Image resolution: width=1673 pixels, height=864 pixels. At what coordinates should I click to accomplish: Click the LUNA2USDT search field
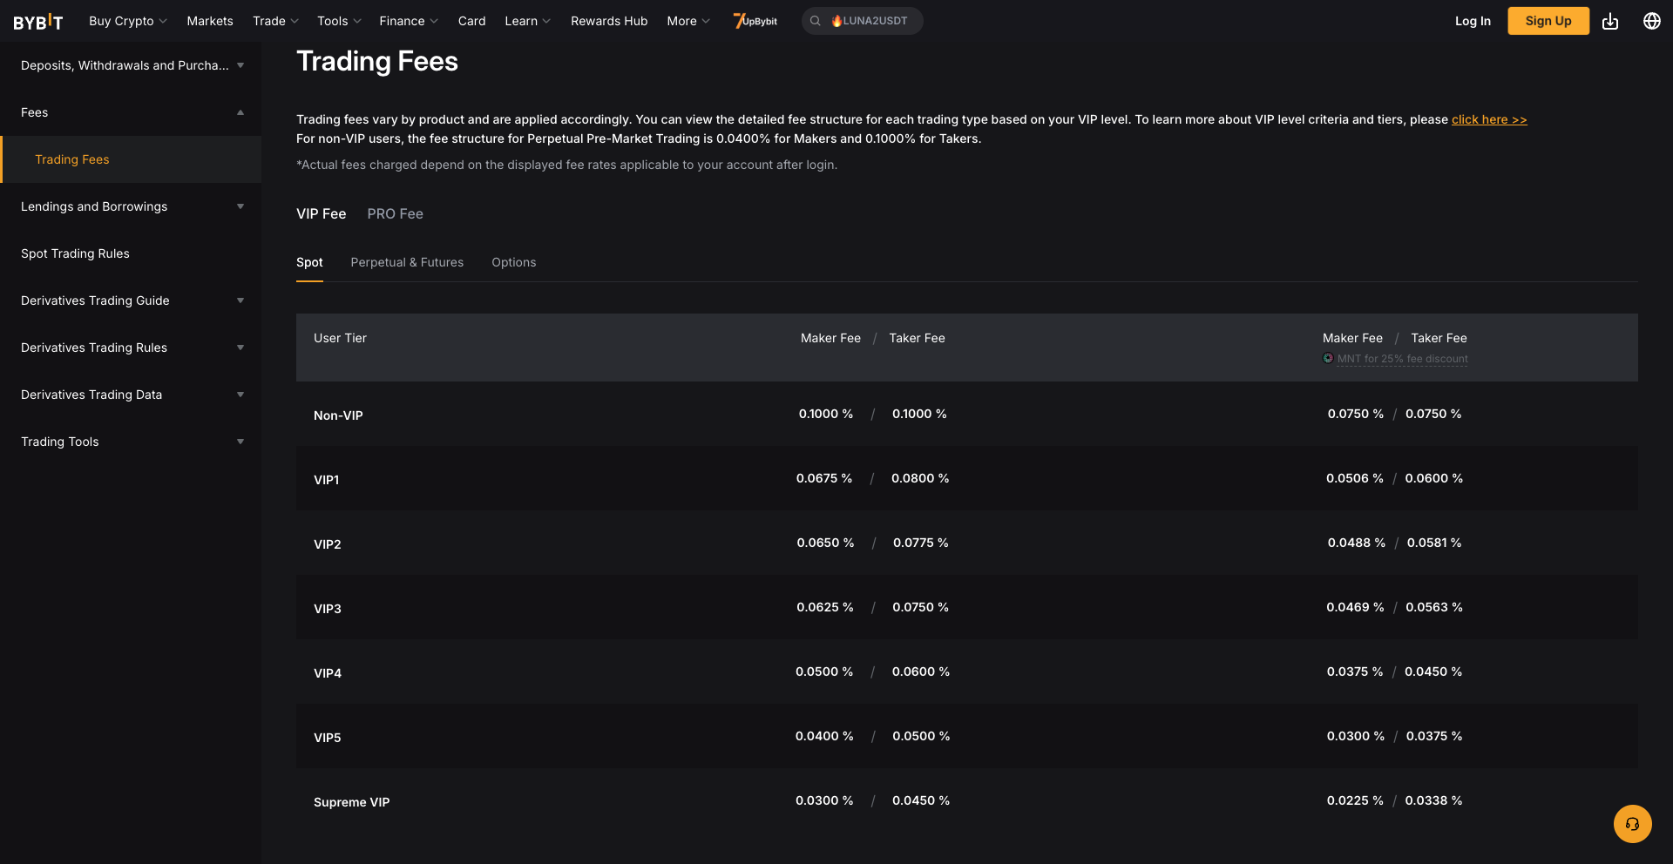(863, 21)
